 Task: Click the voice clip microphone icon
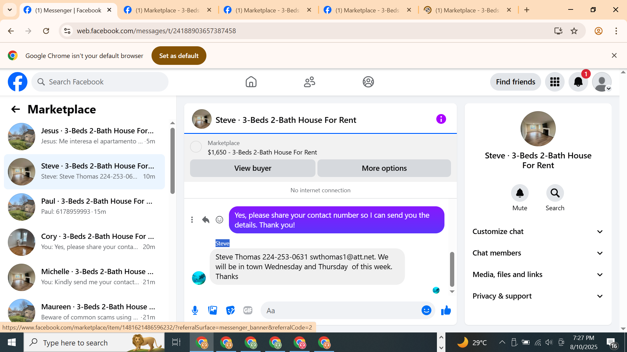point(195,310)
